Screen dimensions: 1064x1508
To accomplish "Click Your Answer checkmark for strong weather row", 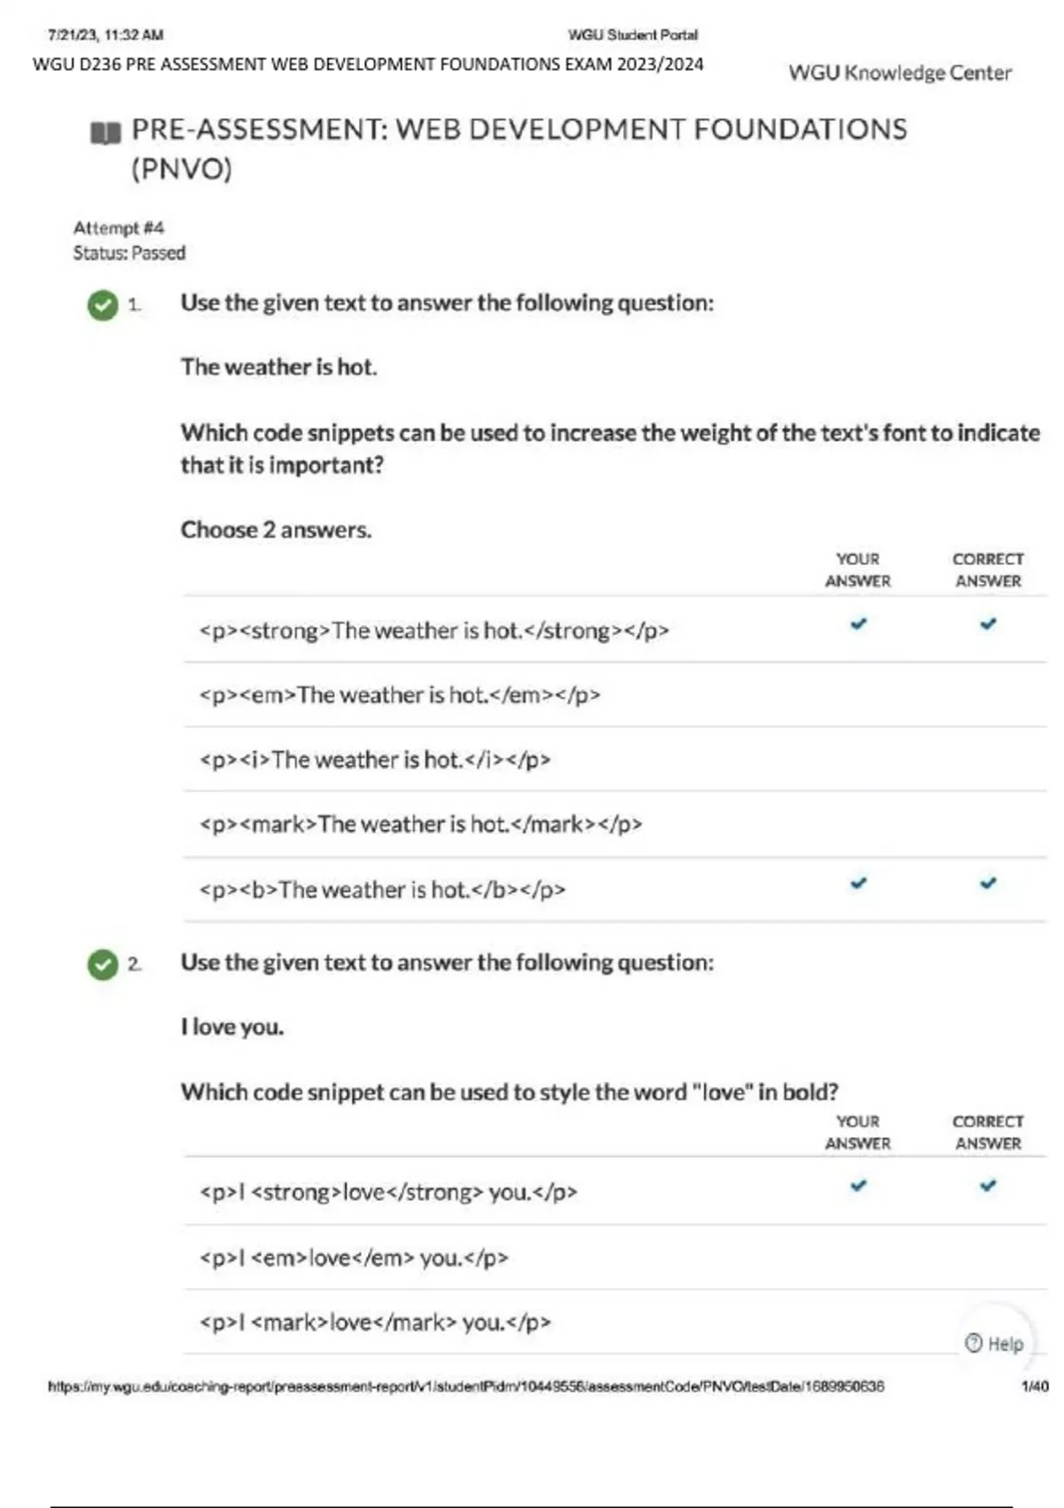I will pyautogui.click(x=858, y=624).
